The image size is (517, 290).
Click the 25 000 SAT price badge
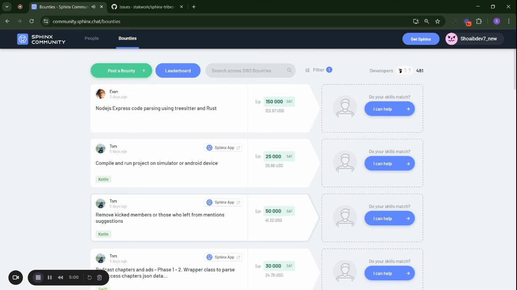pos(279,156)
